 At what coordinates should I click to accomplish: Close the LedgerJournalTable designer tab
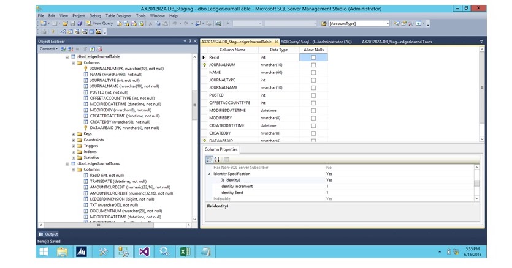[277, 42]
